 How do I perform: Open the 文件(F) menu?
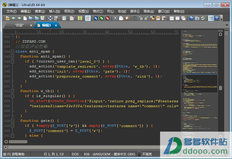click(12, 11)
